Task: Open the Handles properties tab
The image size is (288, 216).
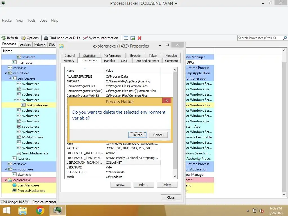Action: 109,61
